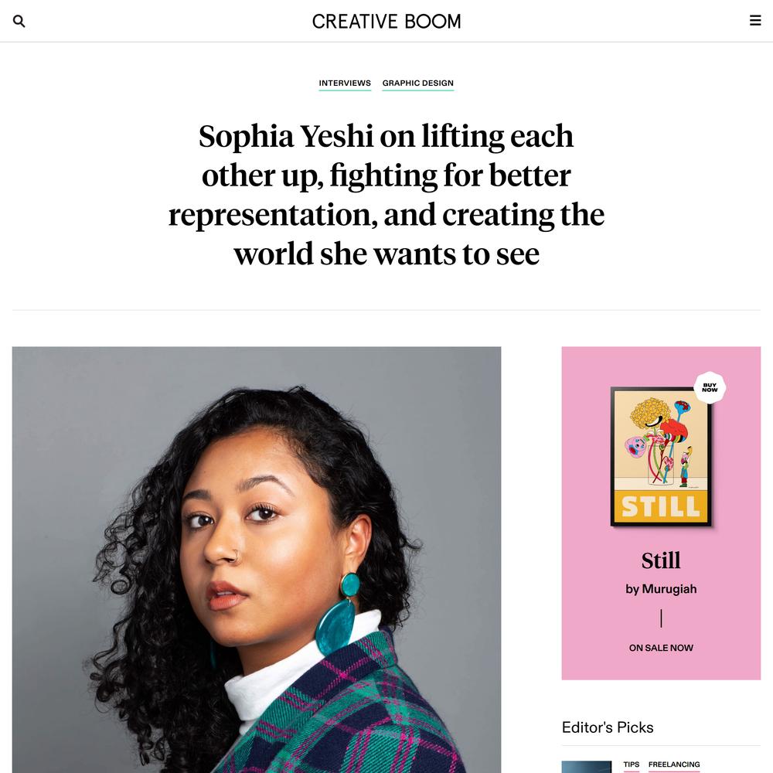This screenshot has width=773, height=773.
Task: Click the by Murugiah text
Action: coord(661,589)
